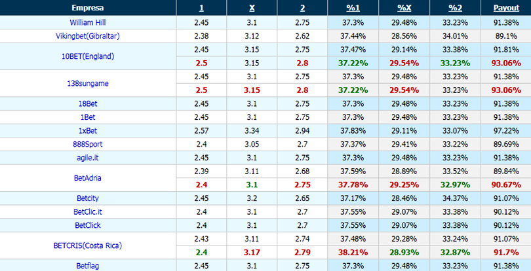Select the 138sungame bookmaker link
This screenshot has width=531, height=271.
pos(88,84)
